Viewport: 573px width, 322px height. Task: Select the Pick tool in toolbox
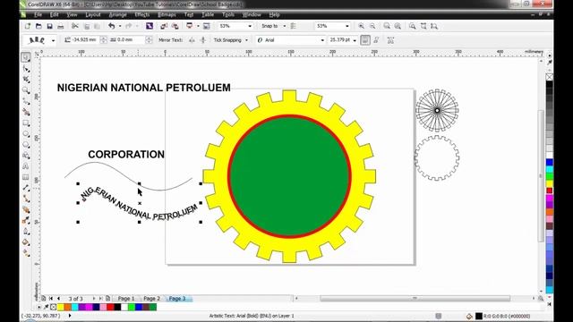point(26,57)
